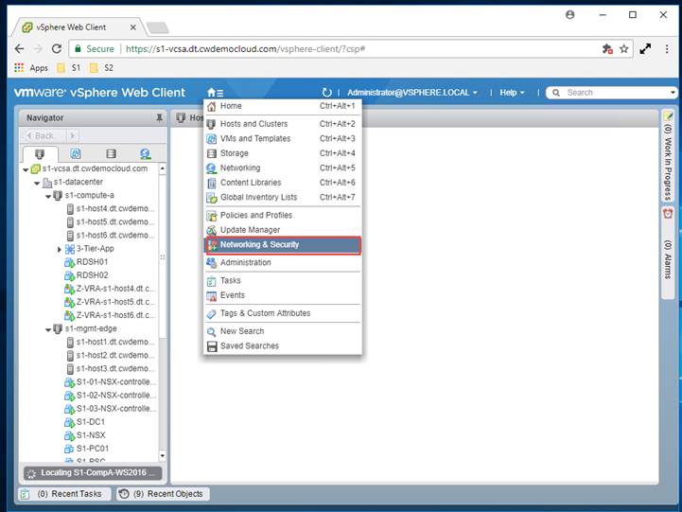
Task: Bookmark this page with star icon
Action: pyautogui.click(x=623, y=48)
